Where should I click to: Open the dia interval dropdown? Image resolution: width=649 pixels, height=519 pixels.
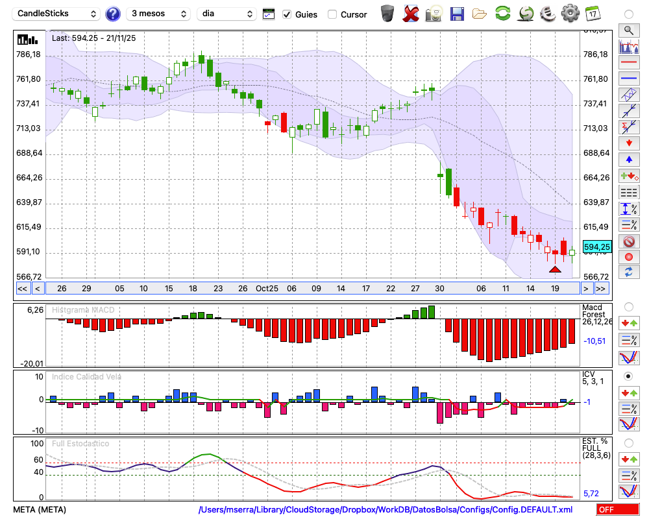(227, 14)
